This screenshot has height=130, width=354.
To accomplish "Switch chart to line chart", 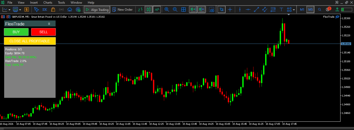I will 157,10.
